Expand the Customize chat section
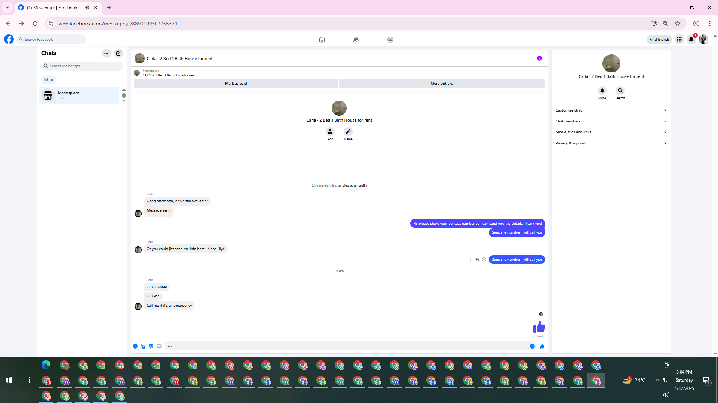Image resolution: width=718 pixels, height=403 pixels. pos(611,110)
